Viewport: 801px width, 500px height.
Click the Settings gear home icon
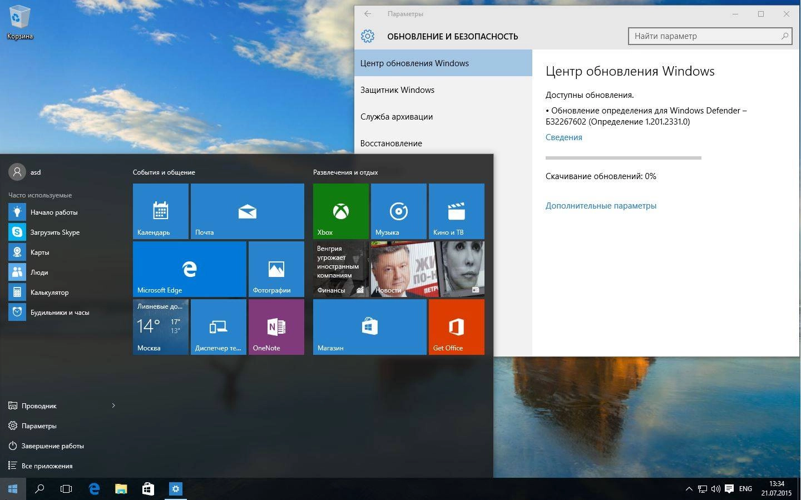pyautogui.click(x=368, y=36)
